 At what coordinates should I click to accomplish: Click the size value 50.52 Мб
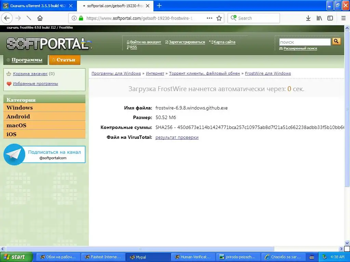pyautogui.click(x=166, y=117)
